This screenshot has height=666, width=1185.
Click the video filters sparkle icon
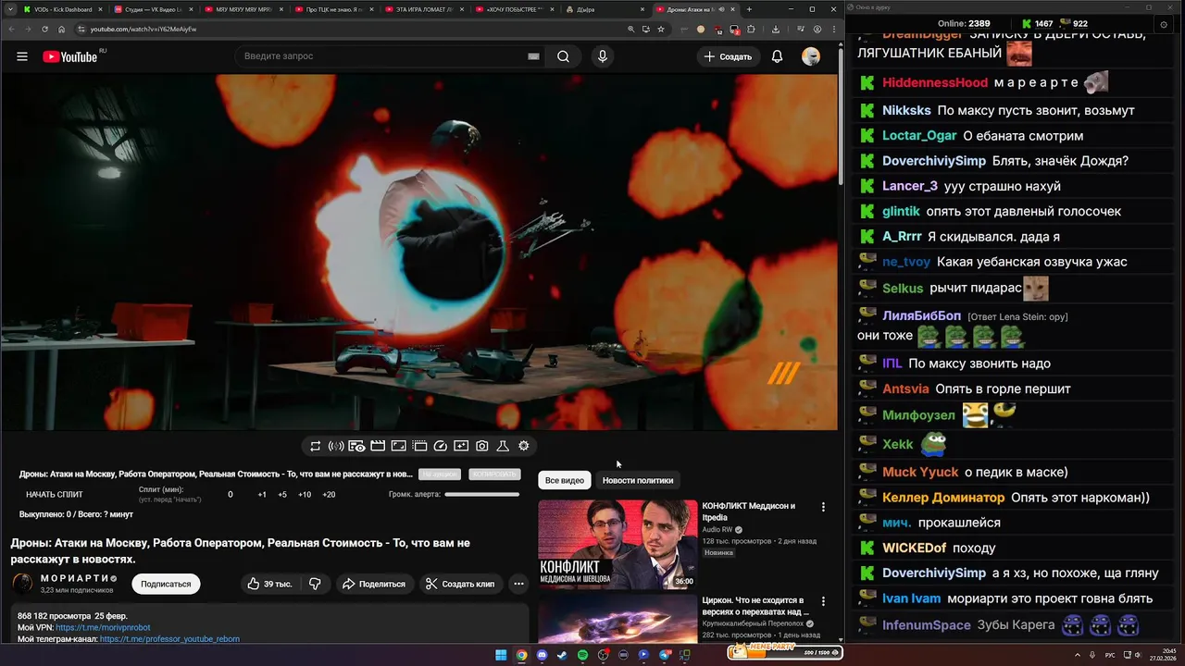click(x=461, y=446)
